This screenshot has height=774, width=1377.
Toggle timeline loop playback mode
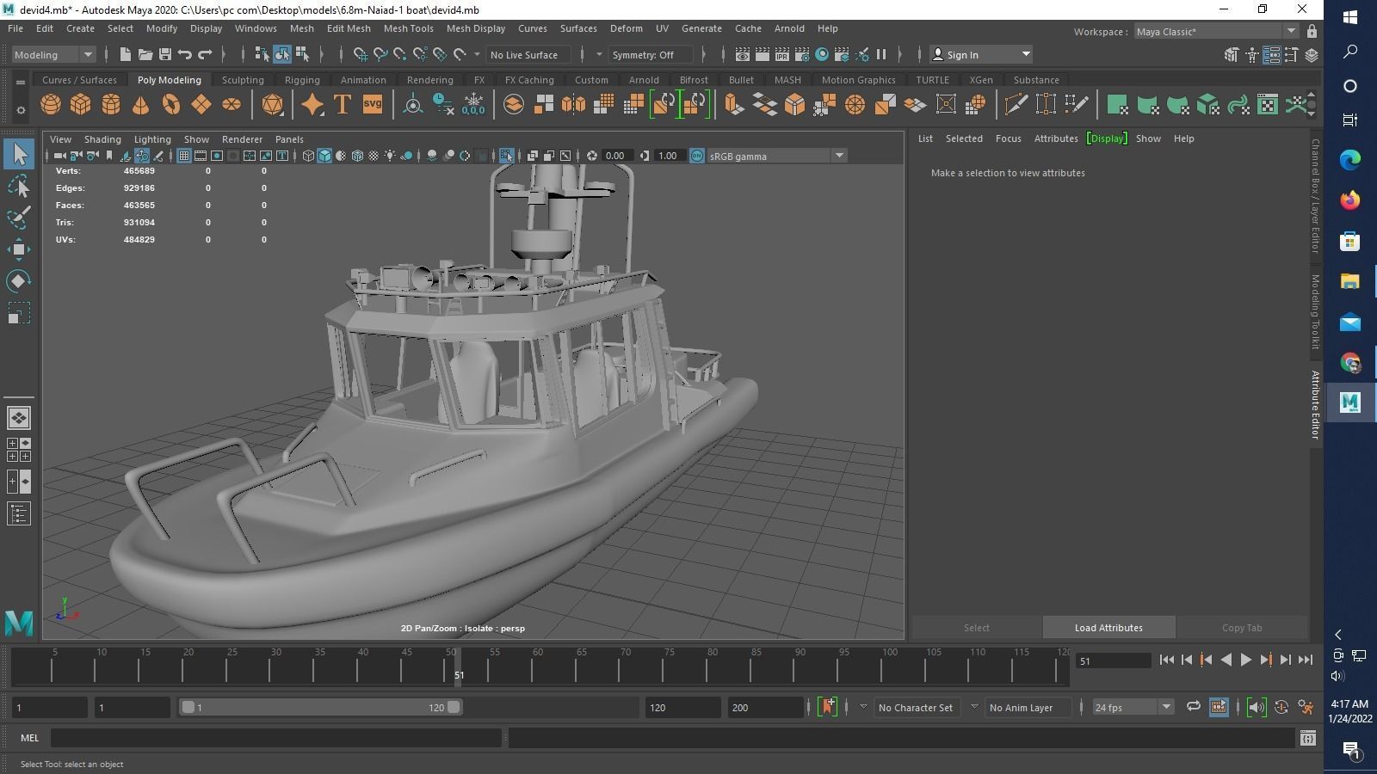click(1193, 707)
